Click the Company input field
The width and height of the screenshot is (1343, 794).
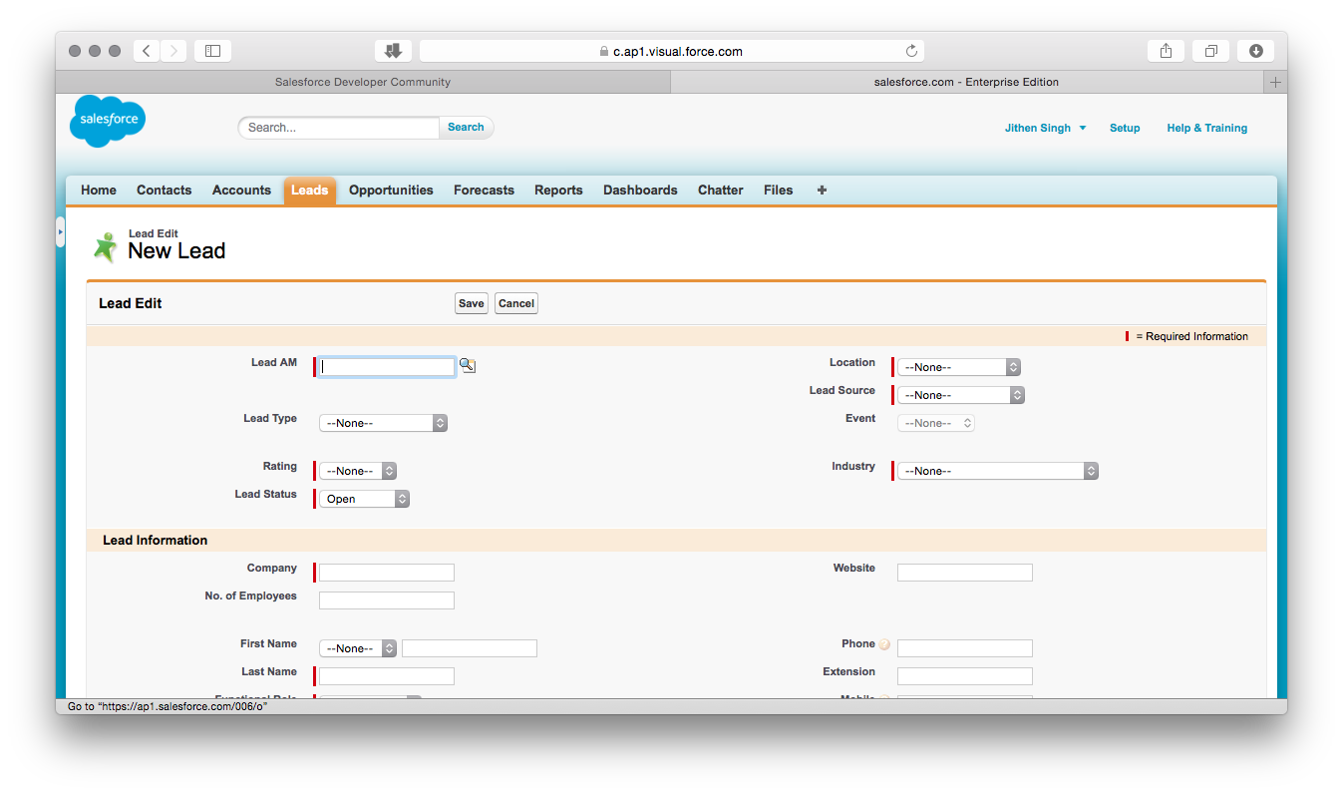[387, 573]
